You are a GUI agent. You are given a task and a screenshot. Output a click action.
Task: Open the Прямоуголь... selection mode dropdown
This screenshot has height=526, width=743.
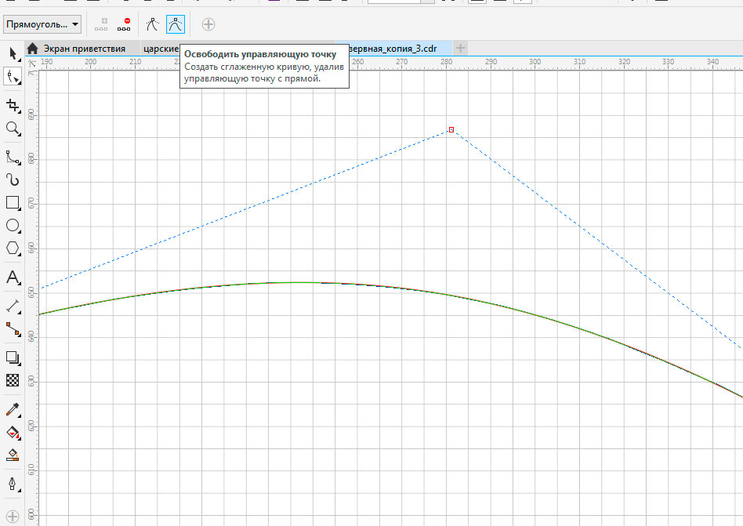pos(42,24)
